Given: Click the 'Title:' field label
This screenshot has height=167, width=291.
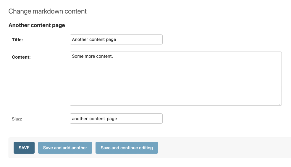Looking at the screenshot, I should (17, 40).
